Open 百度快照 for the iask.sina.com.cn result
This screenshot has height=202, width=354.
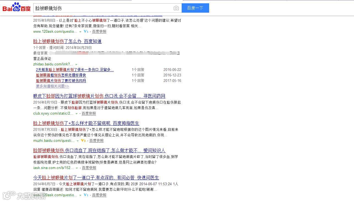click(x=89, y=168)
